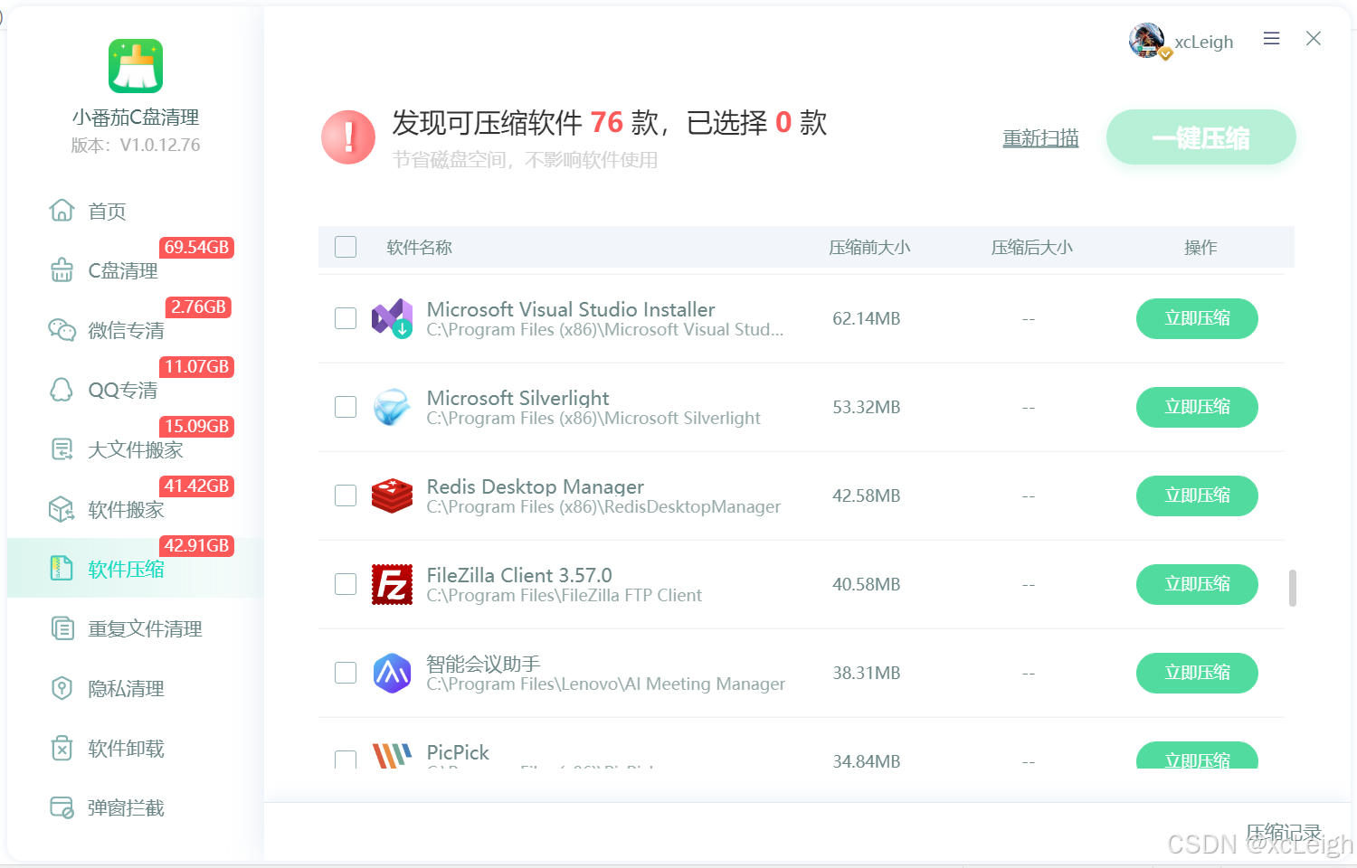Image resolution: width=1357 pixels, height=868 pixels.
Task: Click the zip file icon beside 软件压缩
Action: pyautogui.click(x=62, y=569)
